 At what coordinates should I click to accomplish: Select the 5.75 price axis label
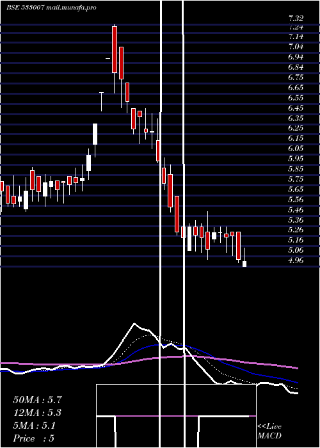coord(296,179)
